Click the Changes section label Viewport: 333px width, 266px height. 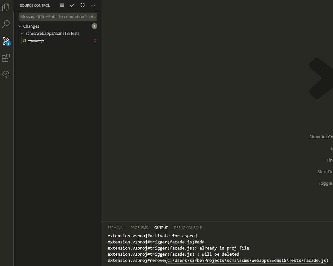click(x=31, y=26)
